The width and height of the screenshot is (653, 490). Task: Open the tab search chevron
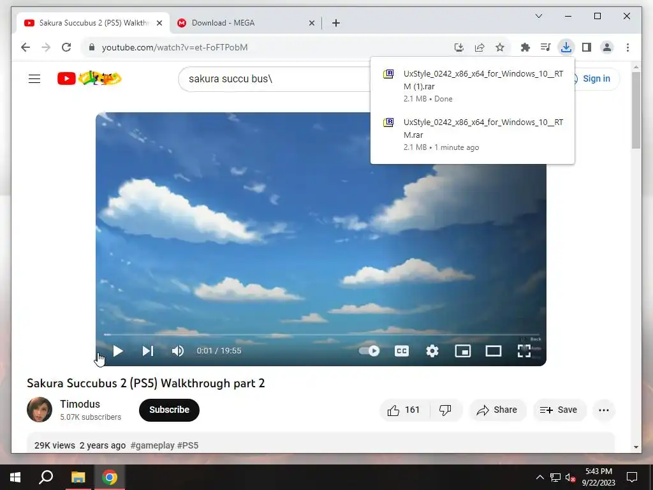(x=539, y=16)
